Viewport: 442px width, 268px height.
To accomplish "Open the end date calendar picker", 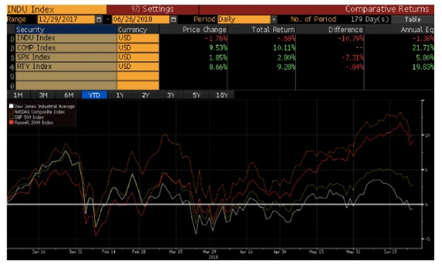I will tap(174, 19).
